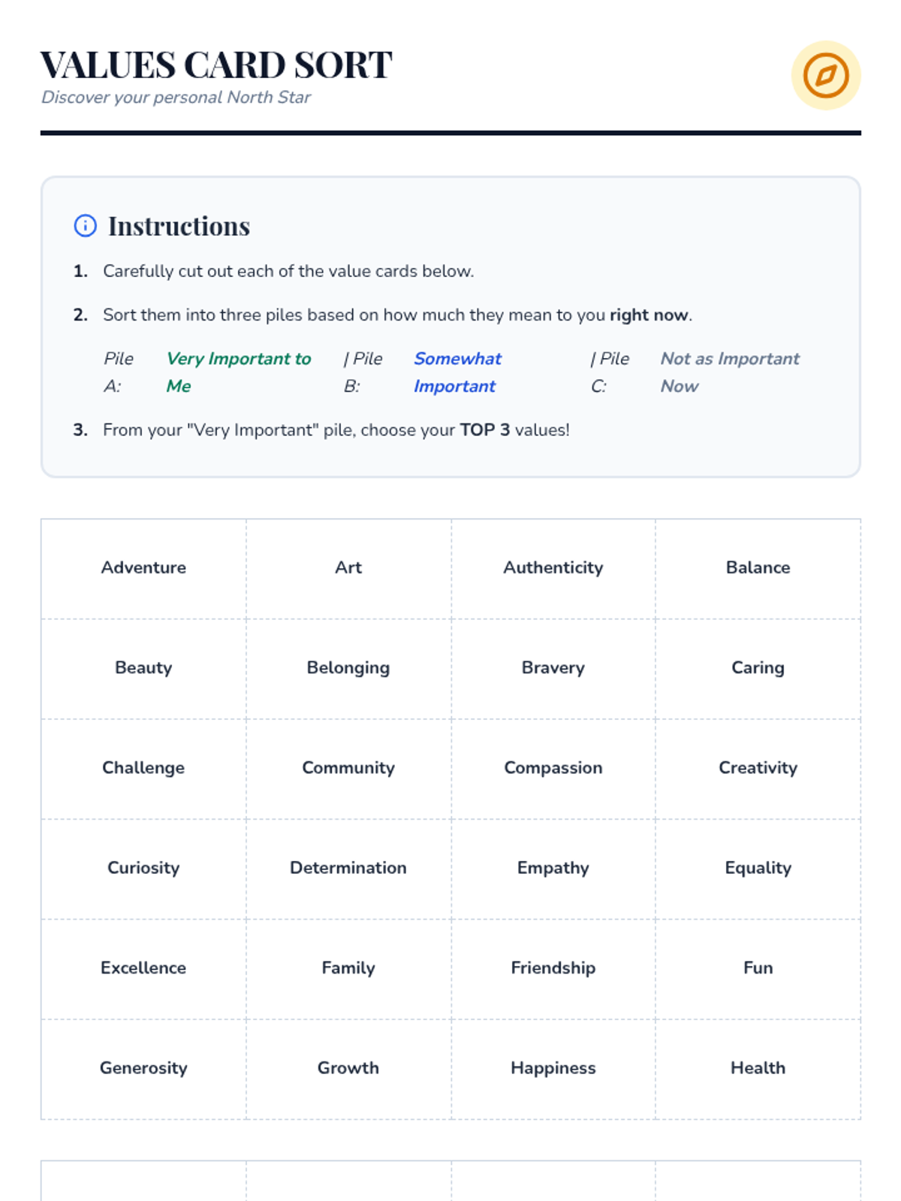Click the green 'Very Important to Me' label
The image size is (901, 1201).
[238, 372]
